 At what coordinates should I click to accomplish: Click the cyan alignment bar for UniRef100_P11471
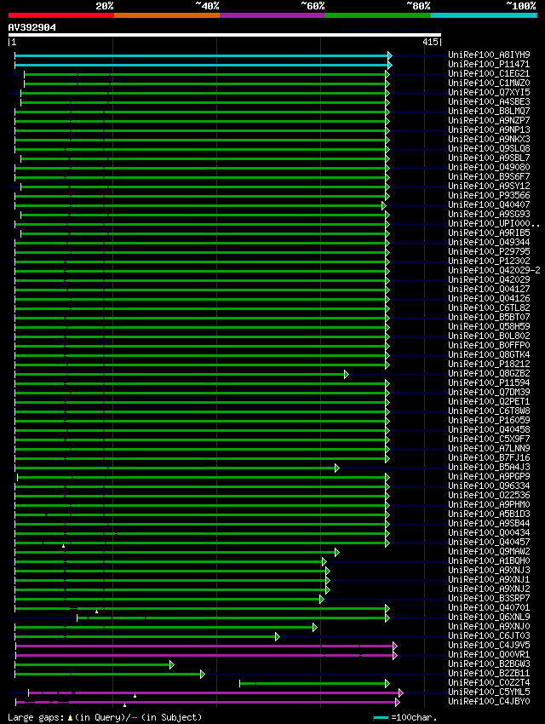coord(201,65)
